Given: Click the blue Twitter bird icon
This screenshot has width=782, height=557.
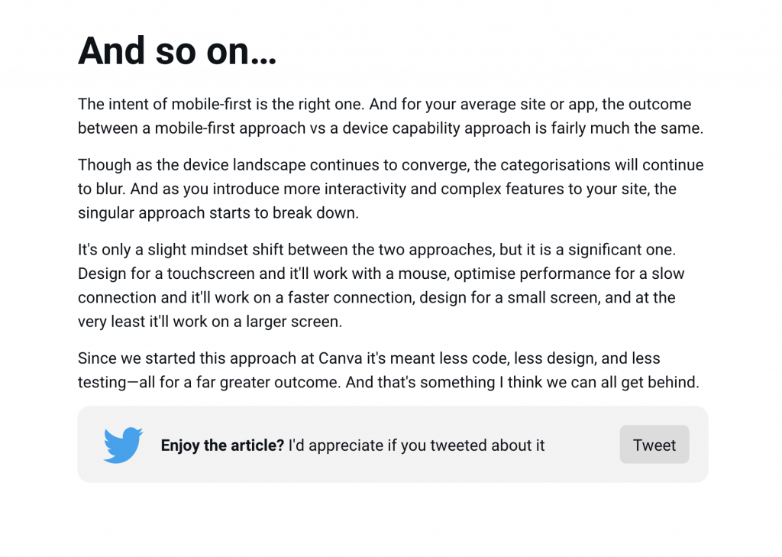Looking at the screenshot, I should tap(123, 445).
